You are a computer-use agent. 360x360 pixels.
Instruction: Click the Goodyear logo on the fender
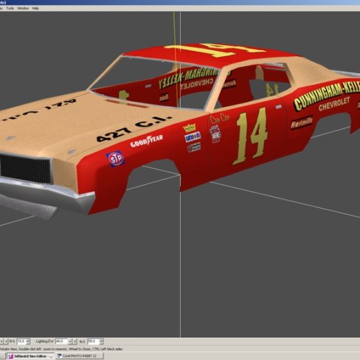tap(146, 141)
